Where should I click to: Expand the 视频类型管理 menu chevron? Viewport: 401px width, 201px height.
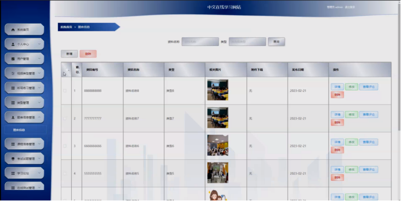39,73
